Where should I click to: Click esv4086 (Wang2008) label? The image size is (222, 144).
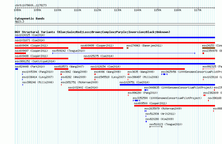tap(108, 72)
